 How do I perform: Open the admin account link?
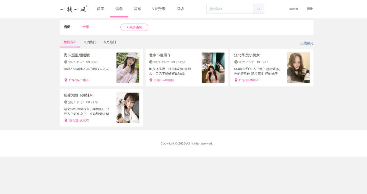coord(294,9)
